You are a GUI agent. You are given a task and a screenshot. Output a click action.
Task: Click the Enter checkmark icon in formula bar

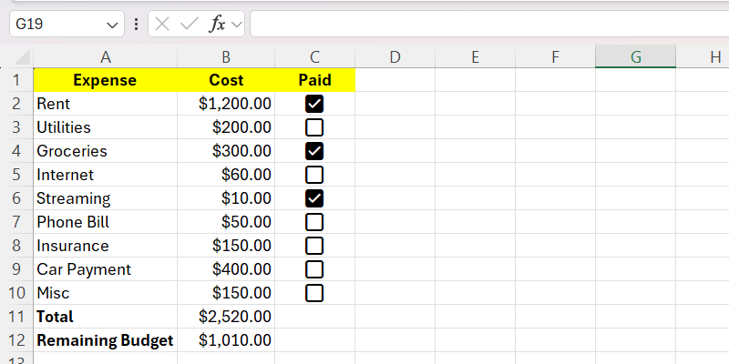pos(190,25)
